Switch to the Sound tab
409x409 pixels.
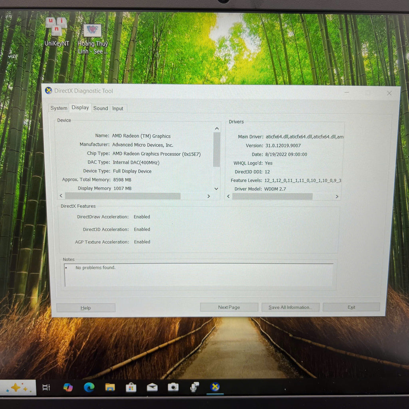pyautogui.click(x=101, y=108)
